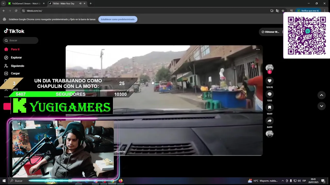Open the volume speaker tray icon
The width and height of the screenshot is (330, 185).
coord(299,181)
